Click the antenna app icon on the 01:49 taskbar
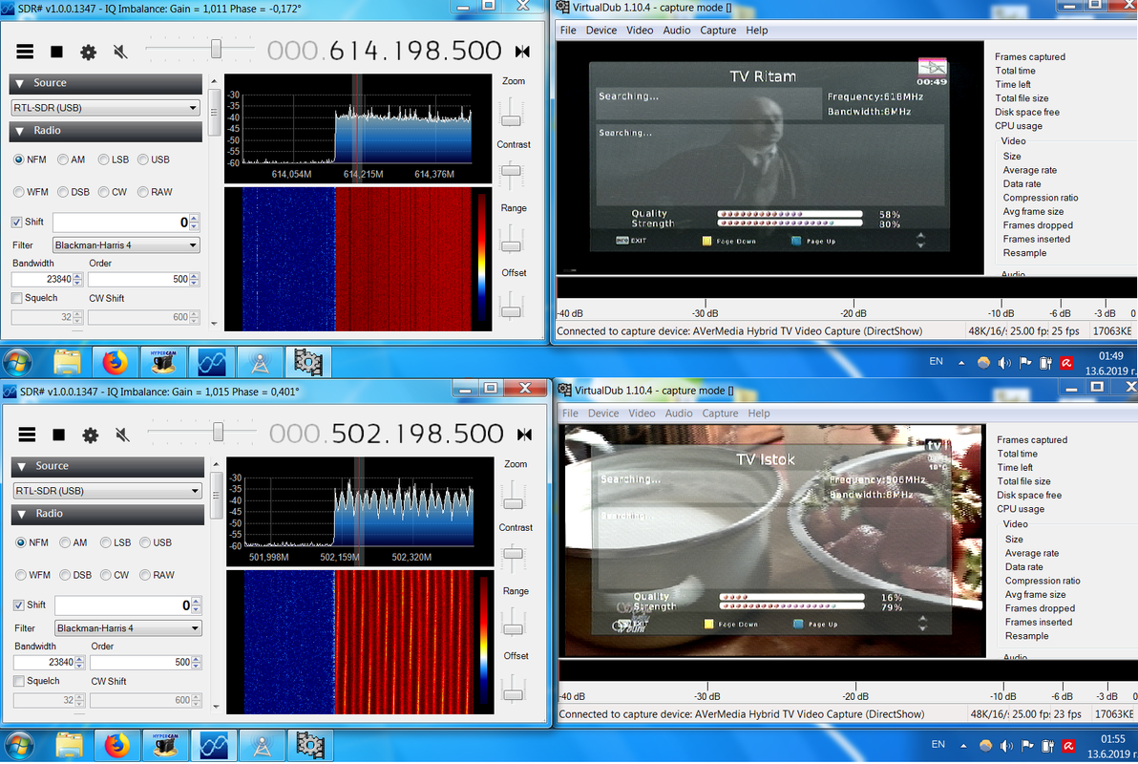Screen dimensions: 1138x764 260,362
